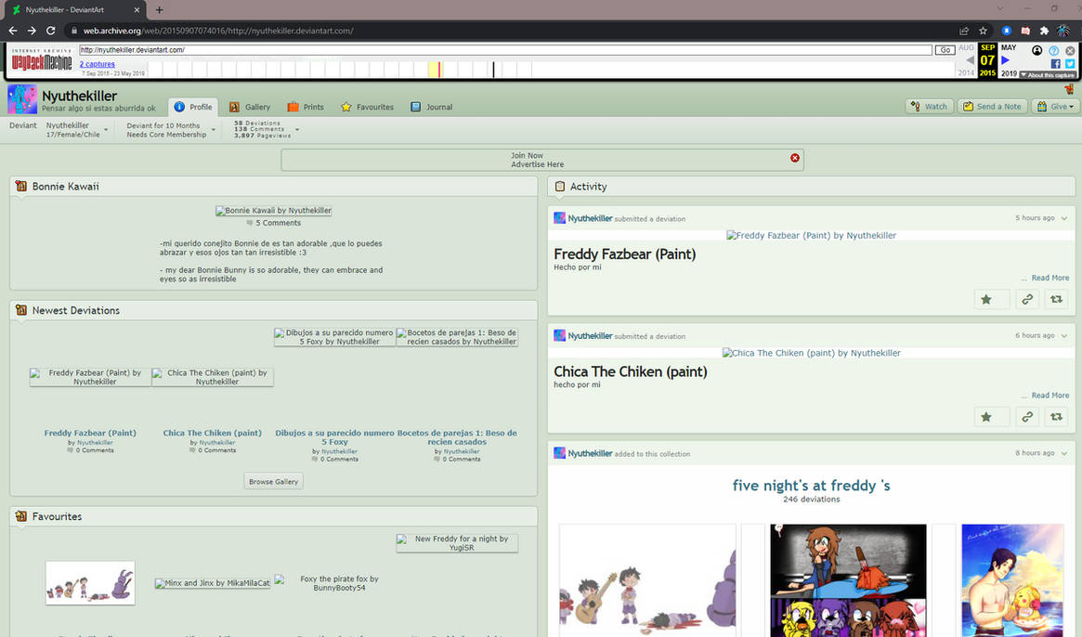The width and height of the screenshot is (1082, 637).
Task: Click Send a Note button
Action: point(992,106)
